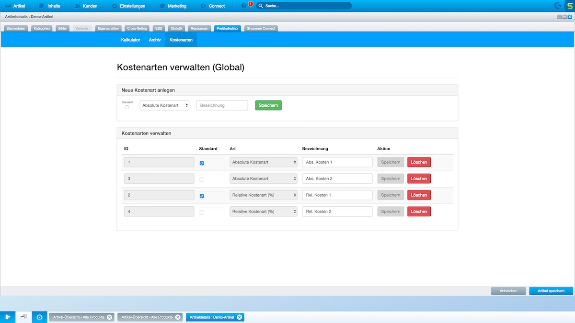Click the logout icon in bottom bar
The height and width of the screenshot is (323, 575).
[x=8, y=317]
